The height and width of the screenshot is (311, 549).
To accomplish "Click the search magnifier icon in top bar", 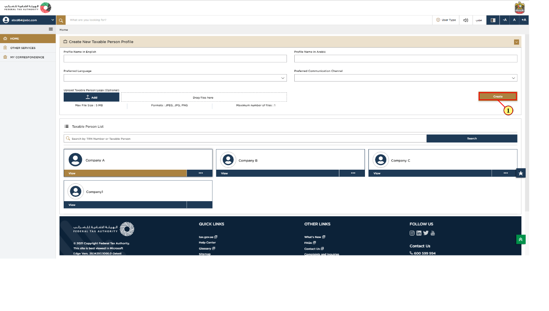I will tap(61, 20).
